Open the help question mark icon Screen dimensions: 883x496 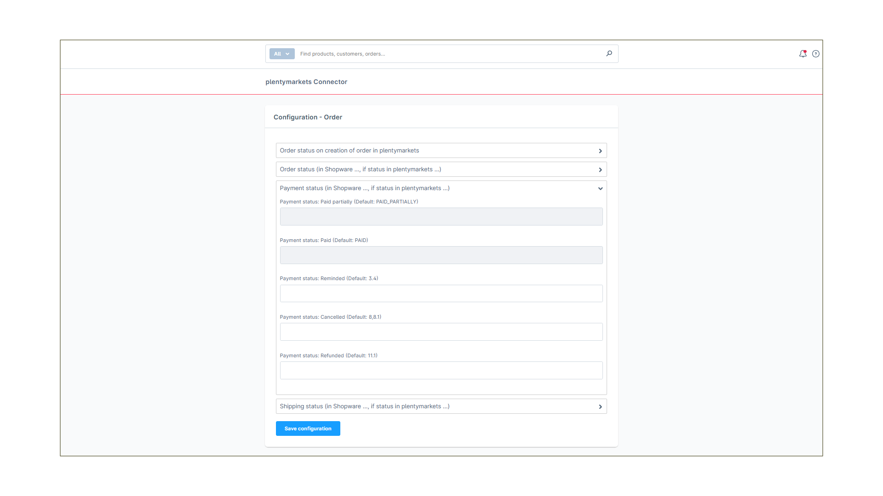tap(815, 54)
